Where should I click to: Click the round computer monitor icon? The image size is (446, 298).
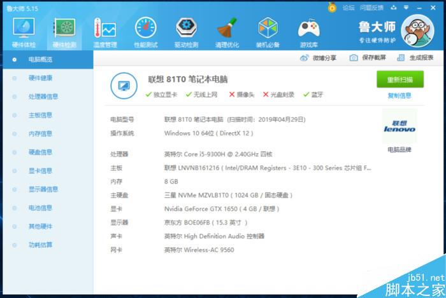tap(124, 86)
